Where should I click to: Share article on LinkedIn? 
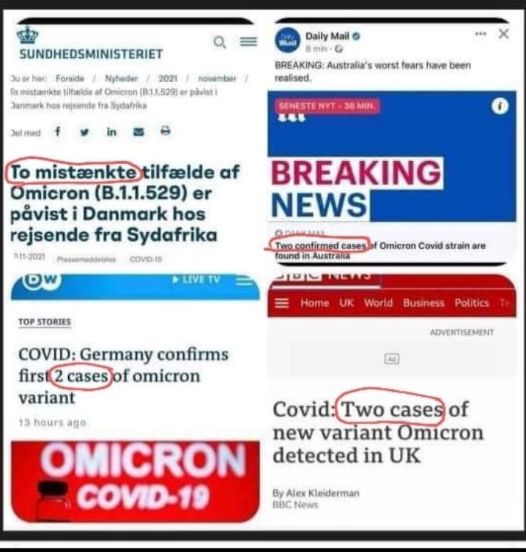111,132
